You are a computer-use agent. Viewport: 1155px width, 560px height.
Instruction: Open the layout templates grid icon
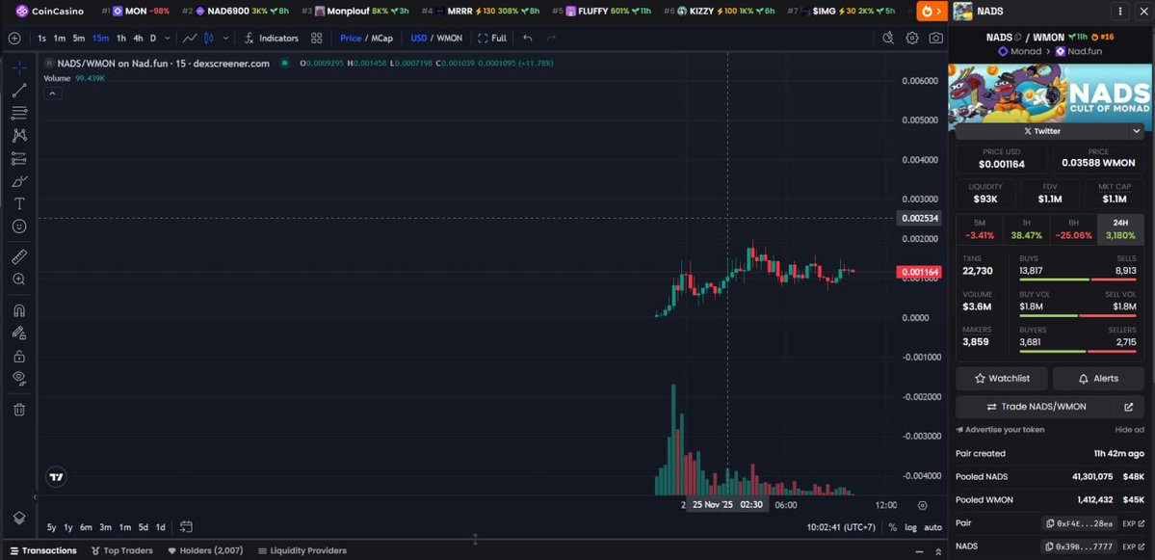coord(317,39)
